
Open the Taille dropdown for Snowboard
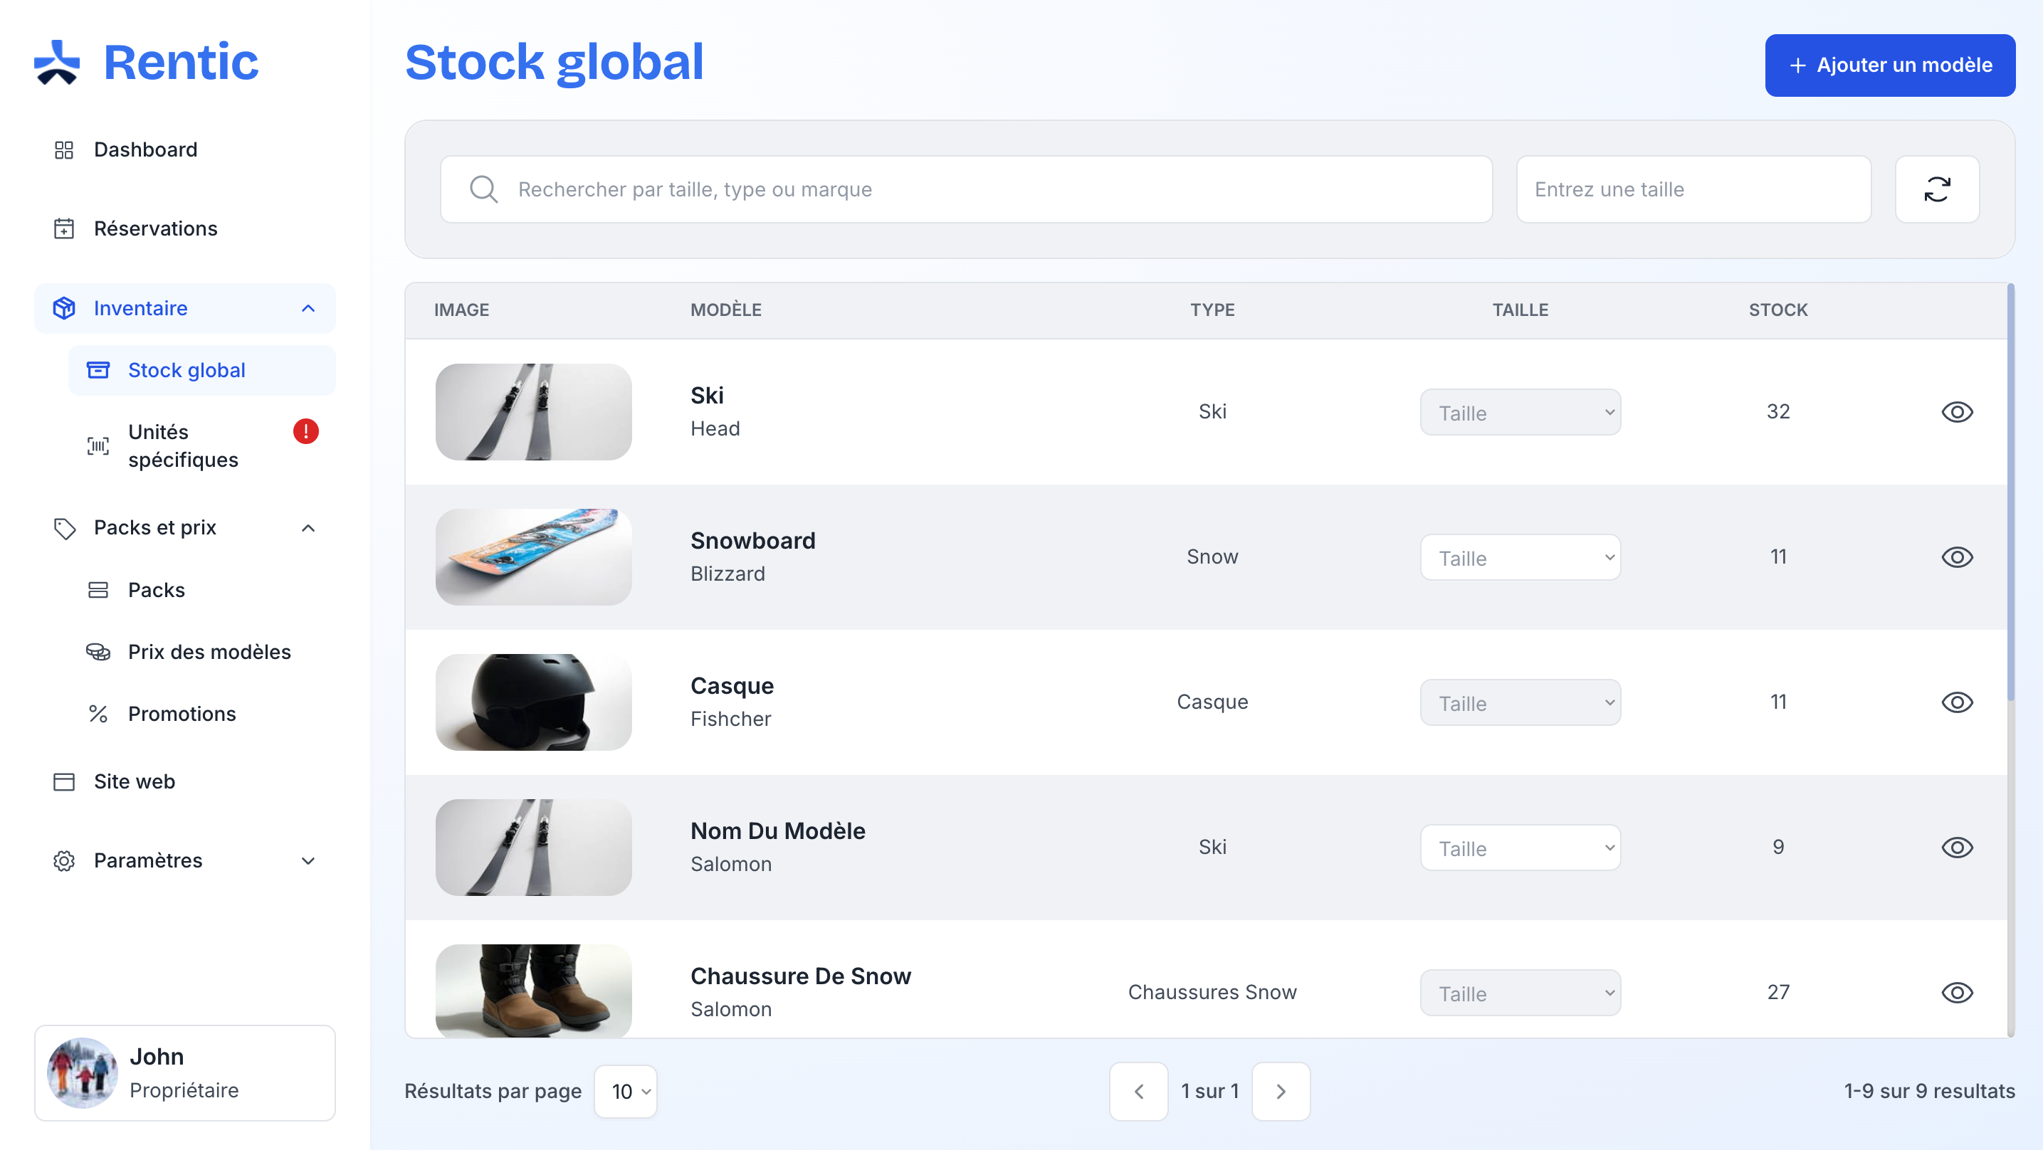[1520, 556]
